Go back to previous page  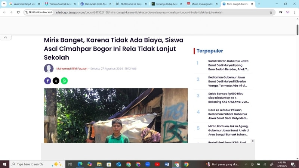(x=4, y=12)
